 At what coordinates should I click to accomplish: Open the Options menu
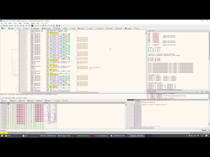(x=33, y=23)
